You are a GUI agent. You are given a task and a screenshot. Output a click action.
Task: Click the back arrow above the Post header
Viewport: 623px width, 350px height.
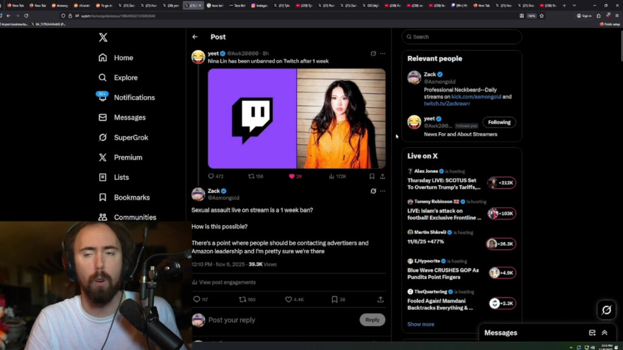195,36
